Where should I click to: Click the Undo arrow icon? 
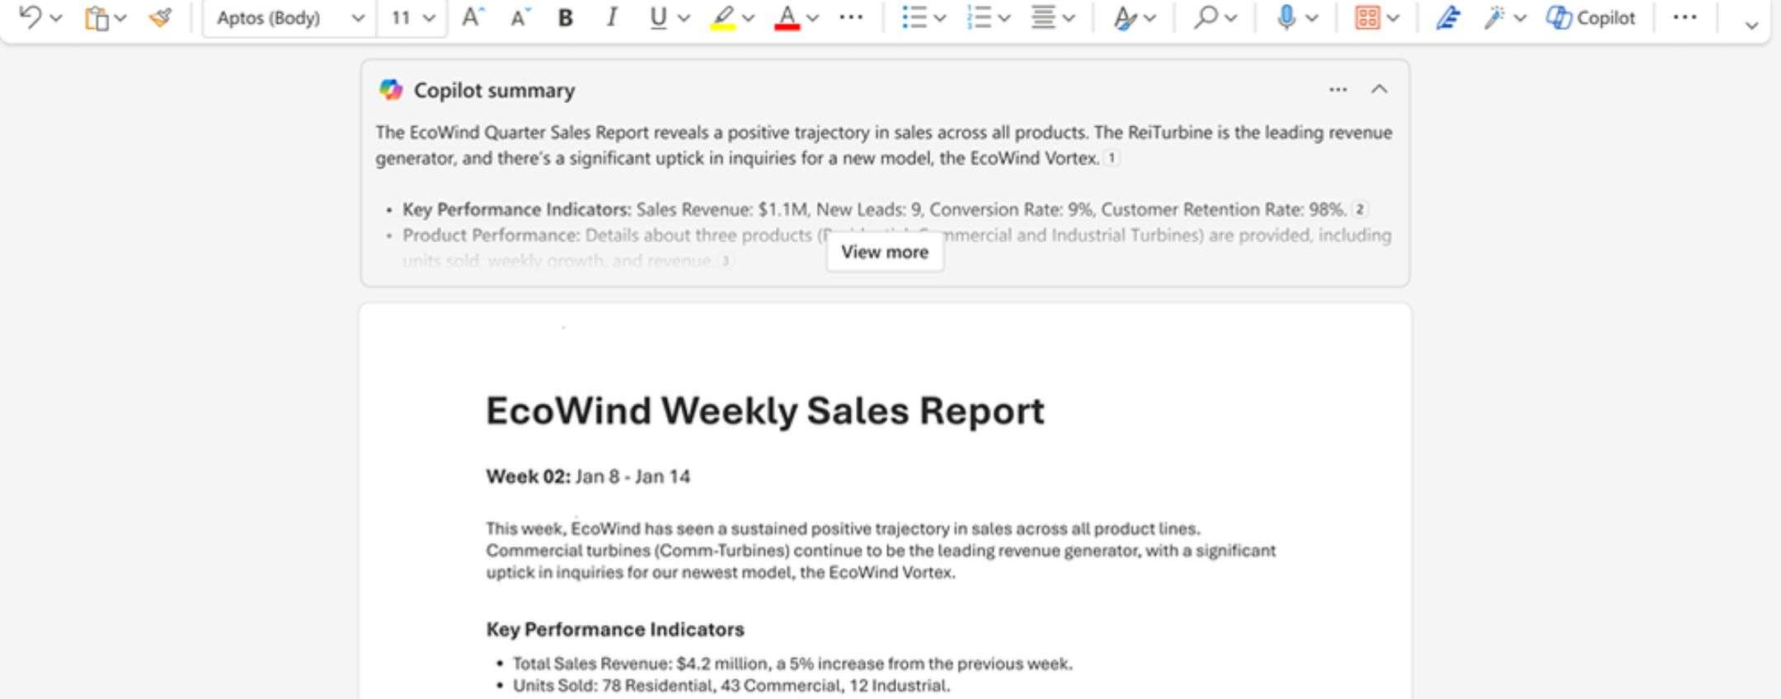coord(30,17)
